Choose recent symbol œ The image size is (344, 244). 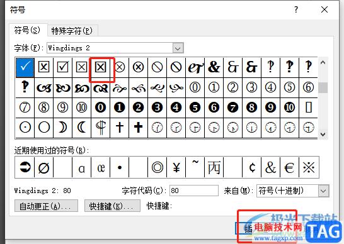100,167
